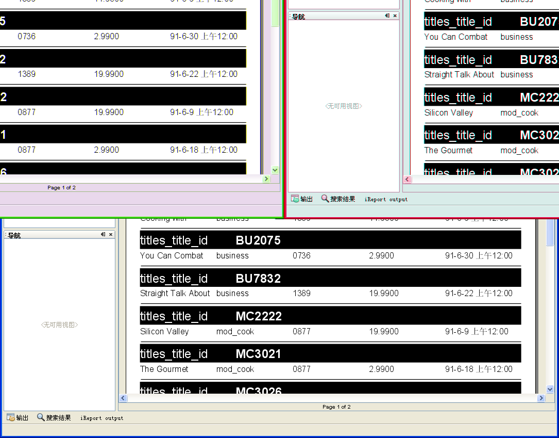Click the down arrow of the top-left window's vertical scrollbar
559x438 pixels.
[275, 170]
